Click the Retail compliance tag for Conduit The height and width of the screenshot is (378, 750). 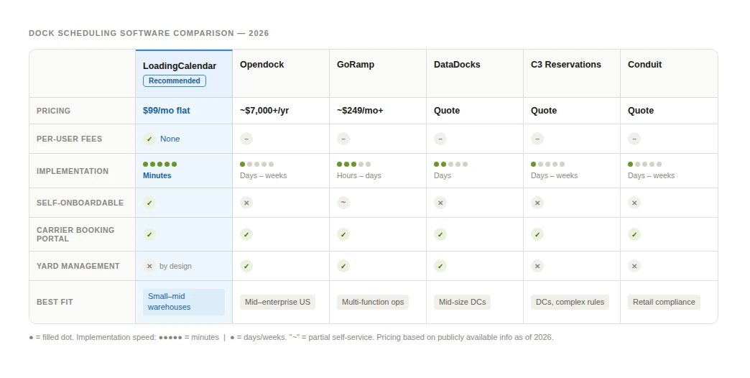[664, 302]
